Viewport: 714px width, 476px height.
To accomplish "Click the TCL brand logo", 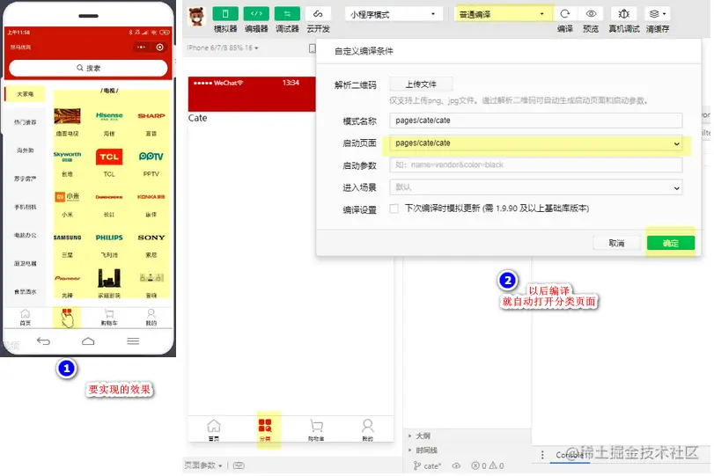I will [x=109, y=157].
